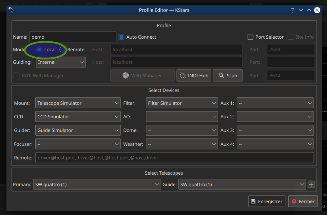Click the Mode Host field showing localhost
Screen dimensions: 327x215
point(176,50)
